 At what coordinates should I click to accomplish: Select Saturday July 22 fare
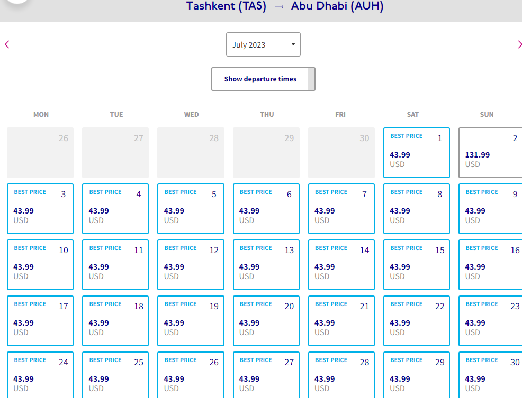point(417,321)
